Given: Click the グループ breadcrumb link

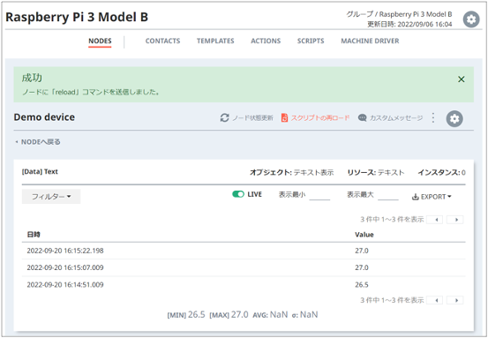Looking at the screenshot, I should click(359, 14).
